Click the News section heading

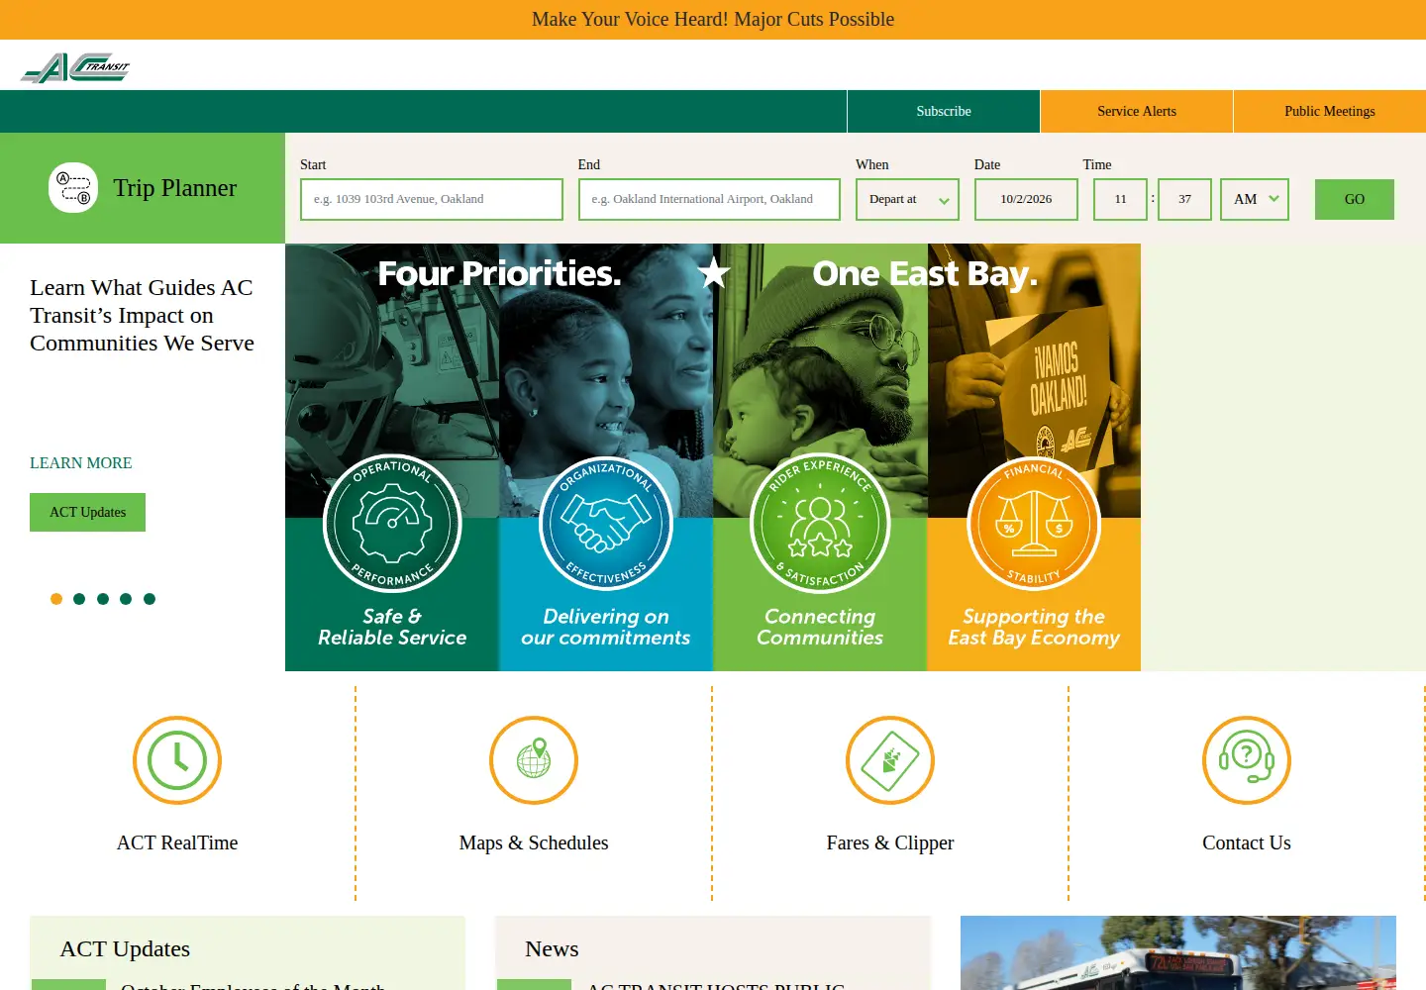coord(552,948)
